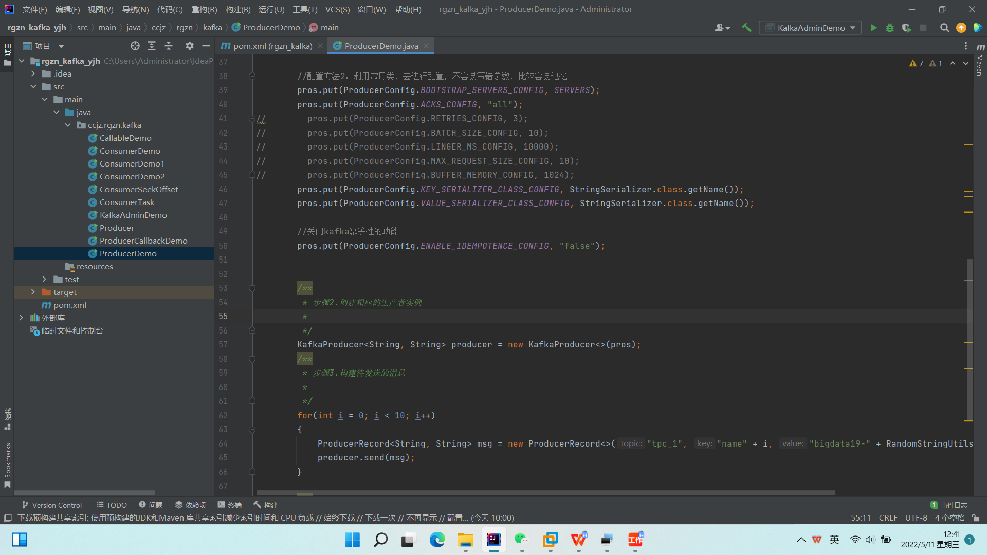The image size is (987, 555).
Task: Run the KafkaAdminDemo configuration
Action: click(873, 28)
